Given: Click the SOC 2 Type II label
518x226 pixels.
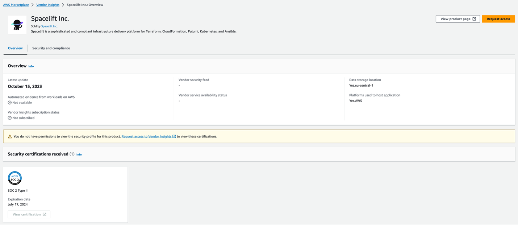Looking at the screenshot, I should [18, 191].
